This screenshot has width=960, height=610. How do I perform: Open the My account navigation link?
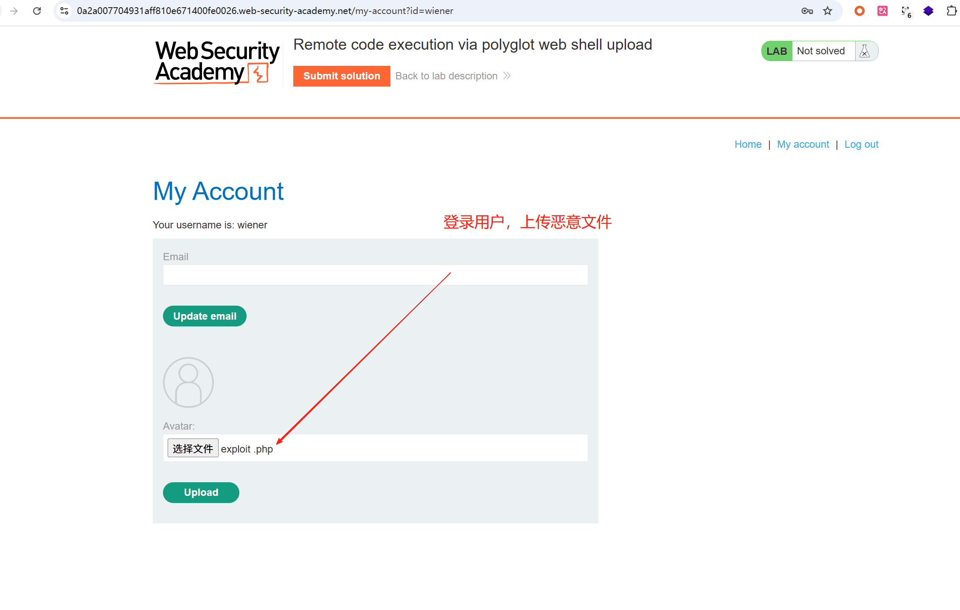[803, 144]
